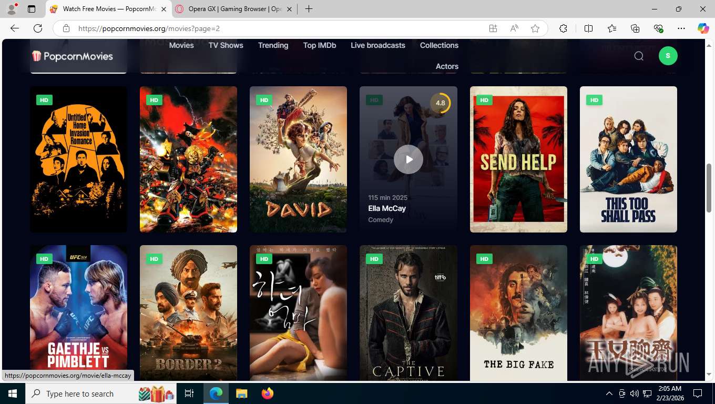Open the SEND HELP movie poster
The image size is (715, 404).
[518, 159]
